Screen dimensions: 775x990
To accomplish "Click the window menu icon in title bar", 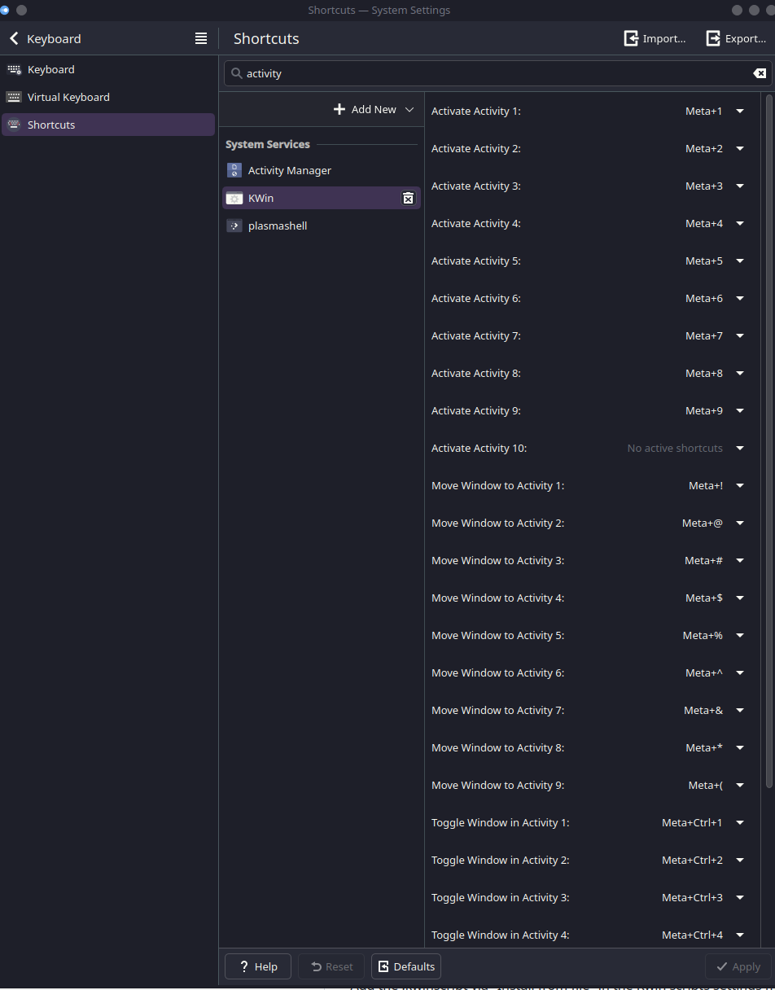I will point(5,10).
